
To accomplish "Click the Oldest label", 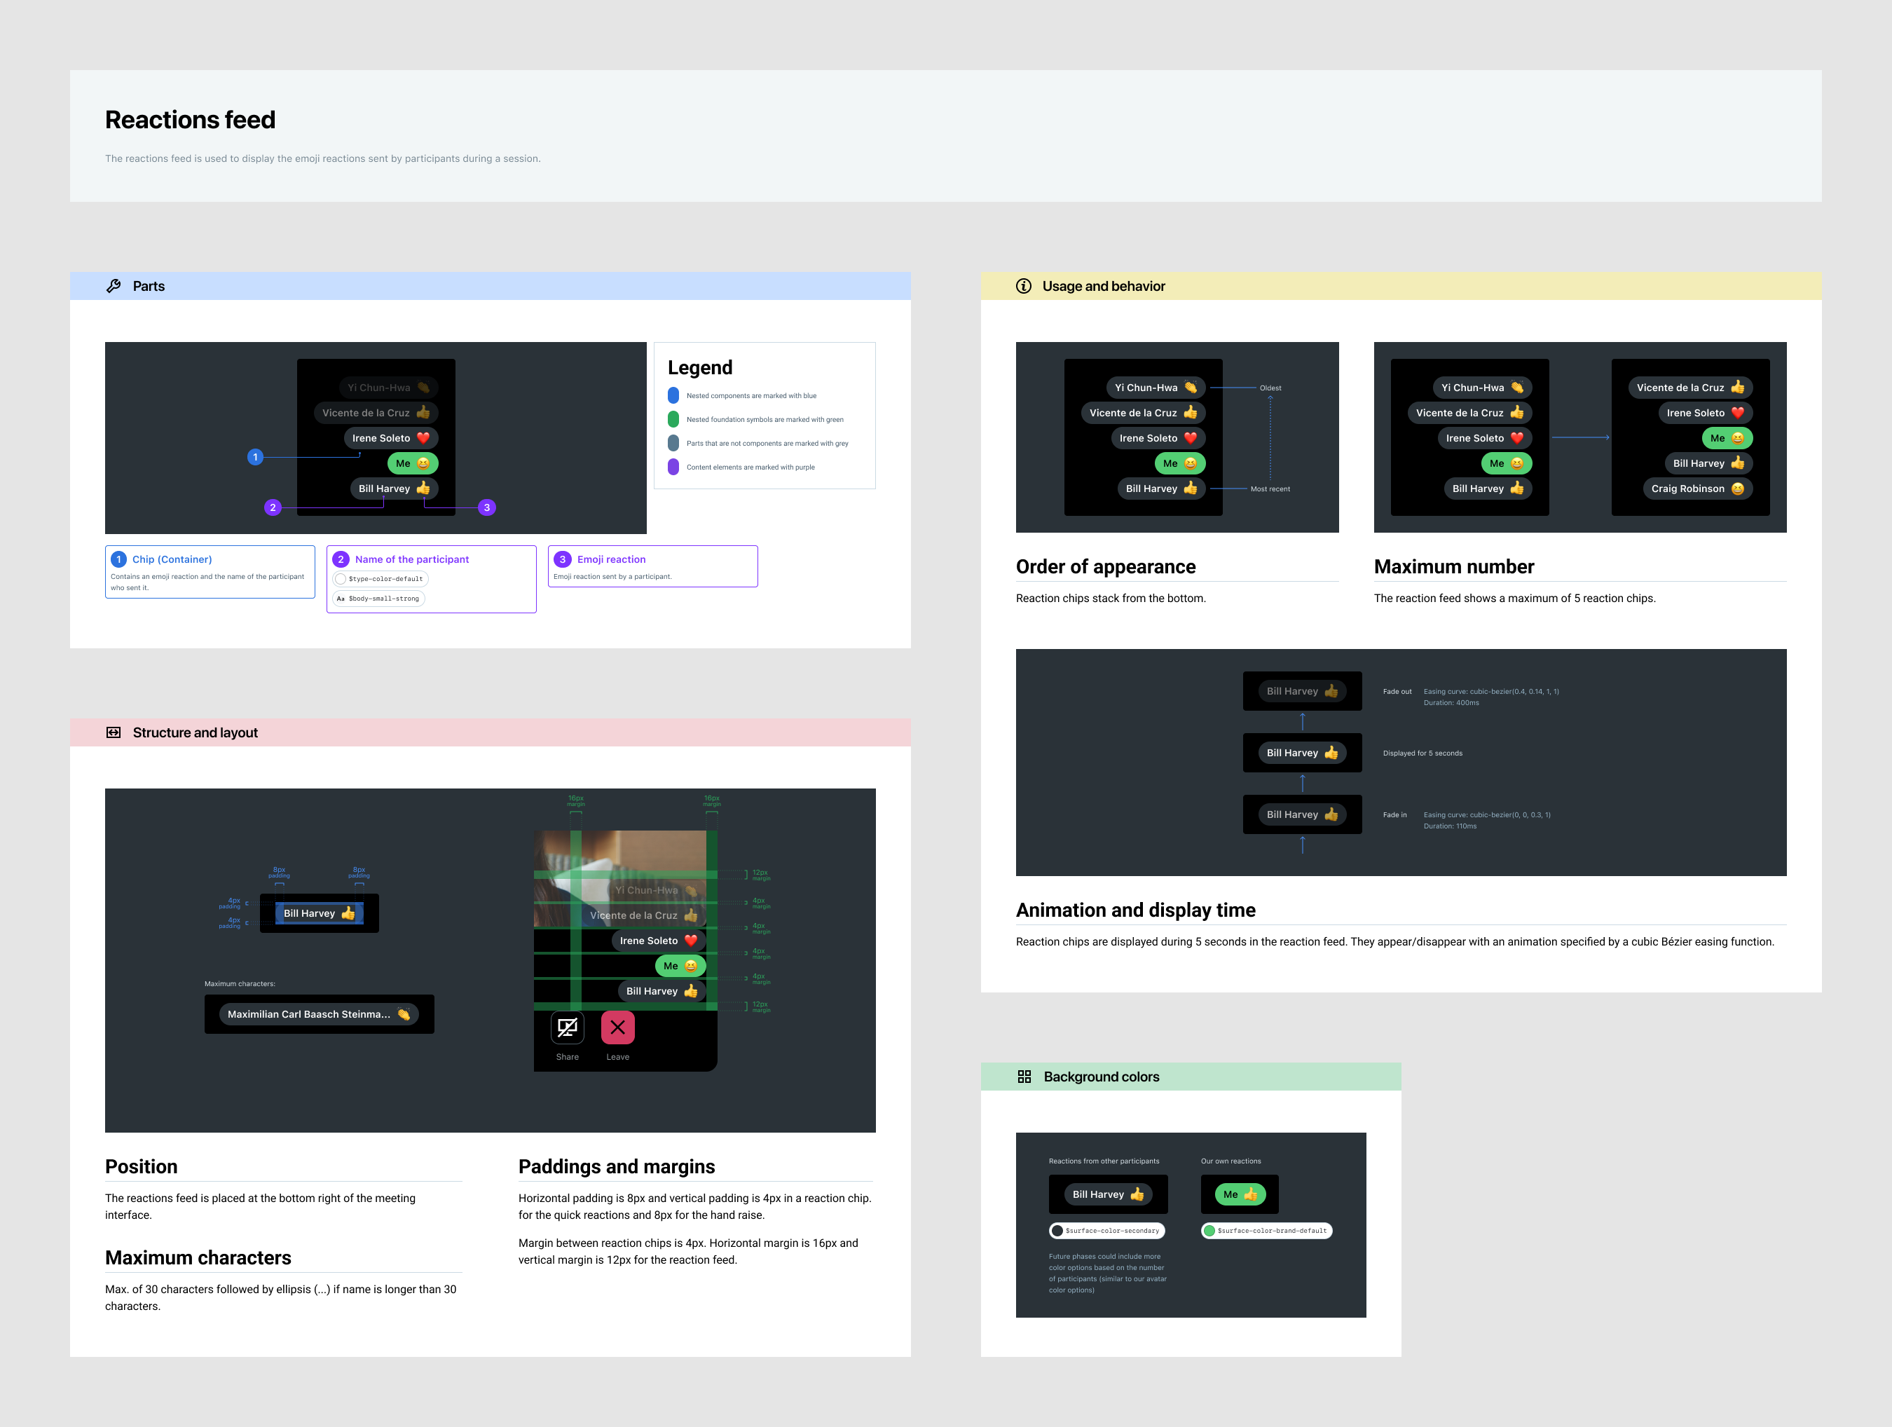I will (x=1270, y=388).
